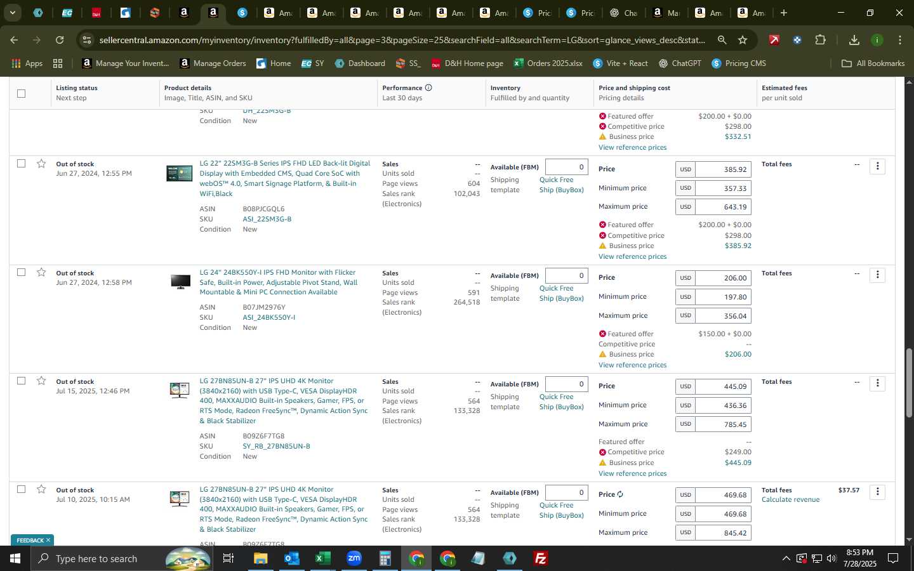Tick the select-all checkbox in table header
This screenshot has height=571, width=914.
click(x=21, y=93)
